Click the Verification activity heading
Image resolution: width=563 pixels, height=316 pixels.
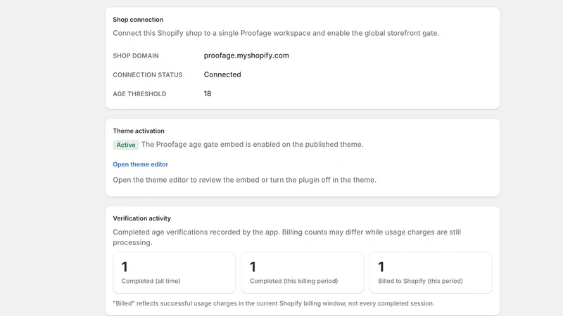142,218
